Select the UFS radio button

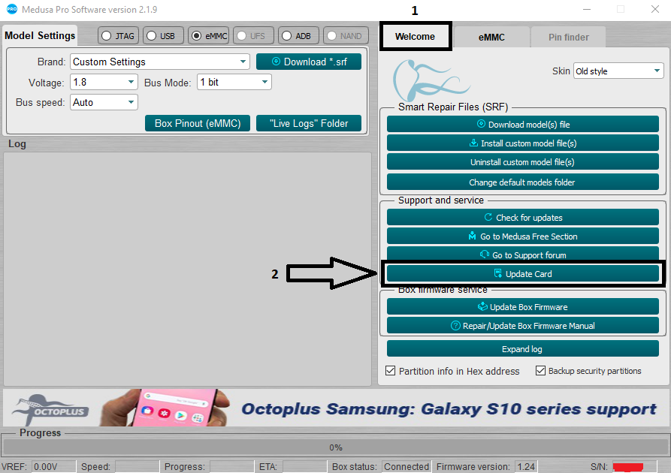coord(253,36)
